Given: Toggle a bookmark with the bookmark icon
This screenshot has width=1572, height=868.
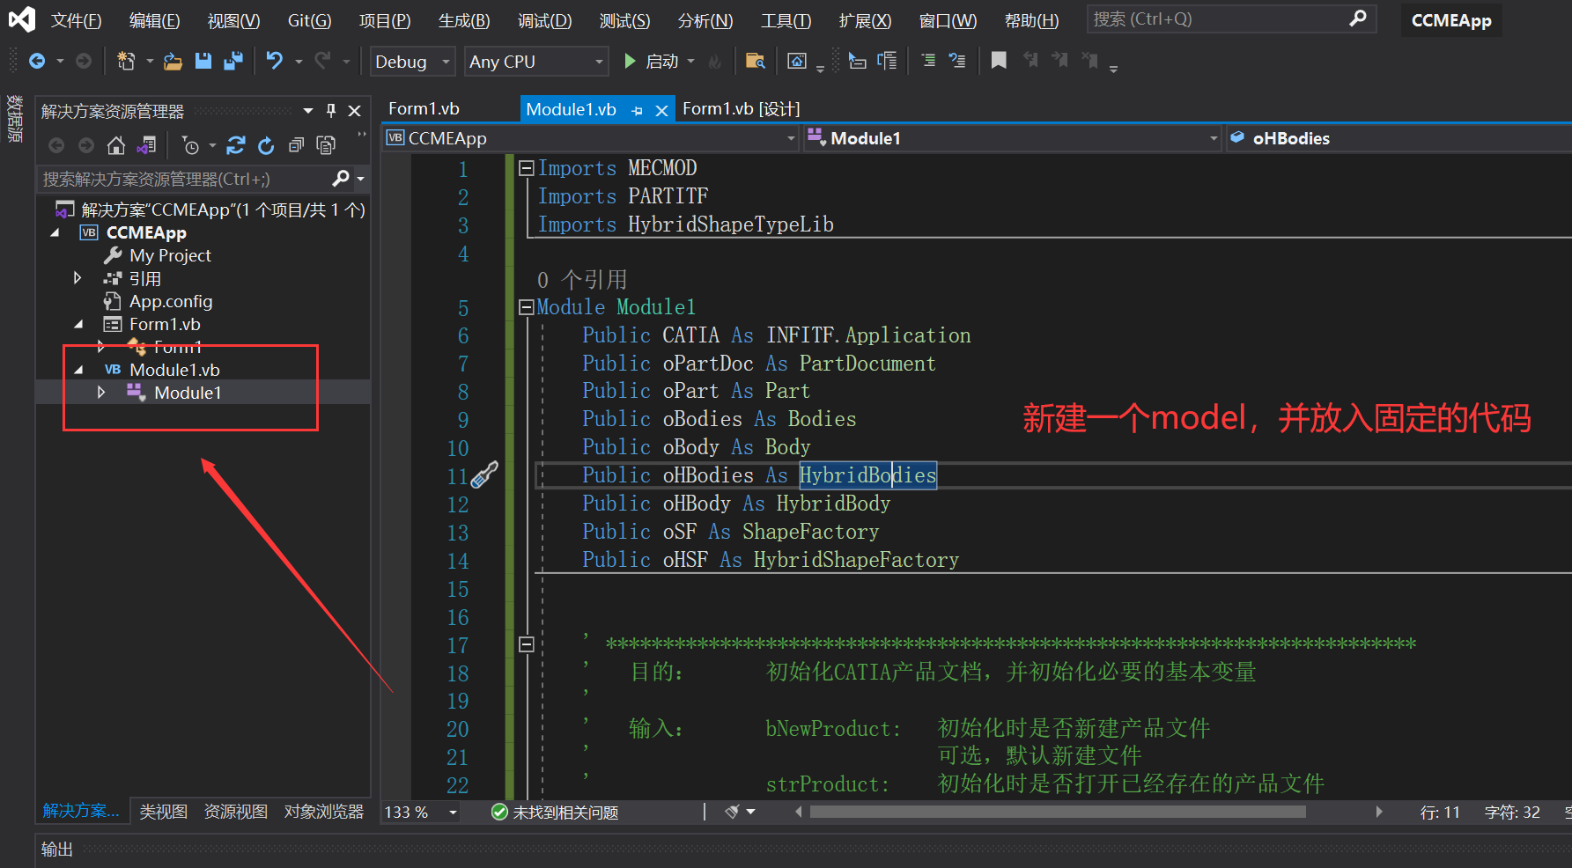Looking at the screenshot, I should click(999, 61).
